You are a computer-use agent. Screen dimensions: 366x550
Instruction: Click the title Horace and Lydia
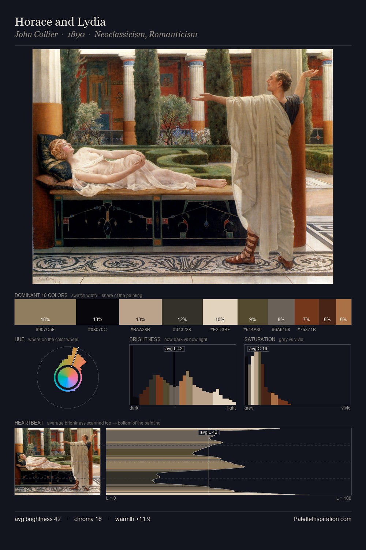(60, 22)
